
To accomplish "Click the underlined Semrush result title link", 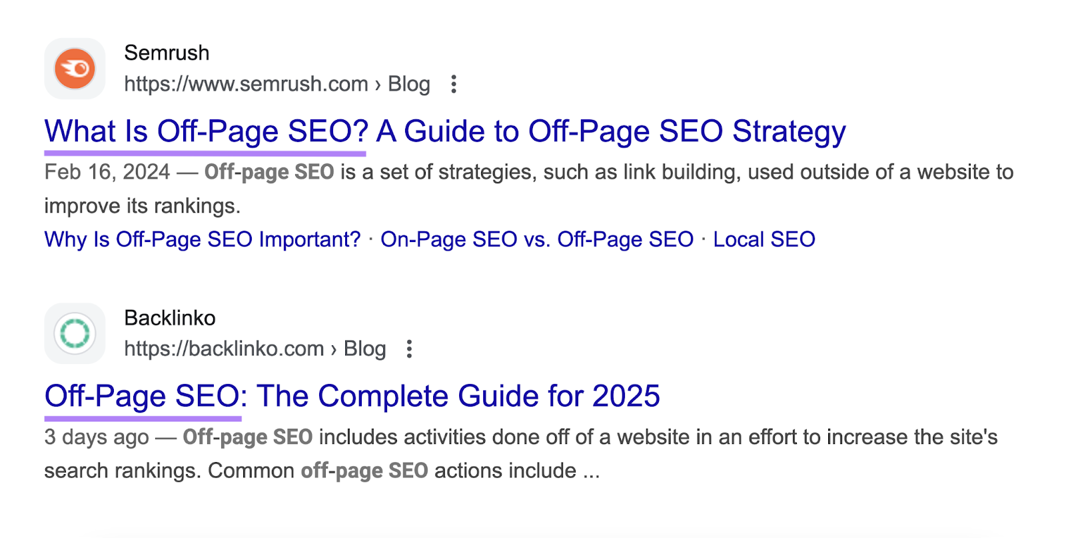I will pyautogui.click(x=444, y=131).
